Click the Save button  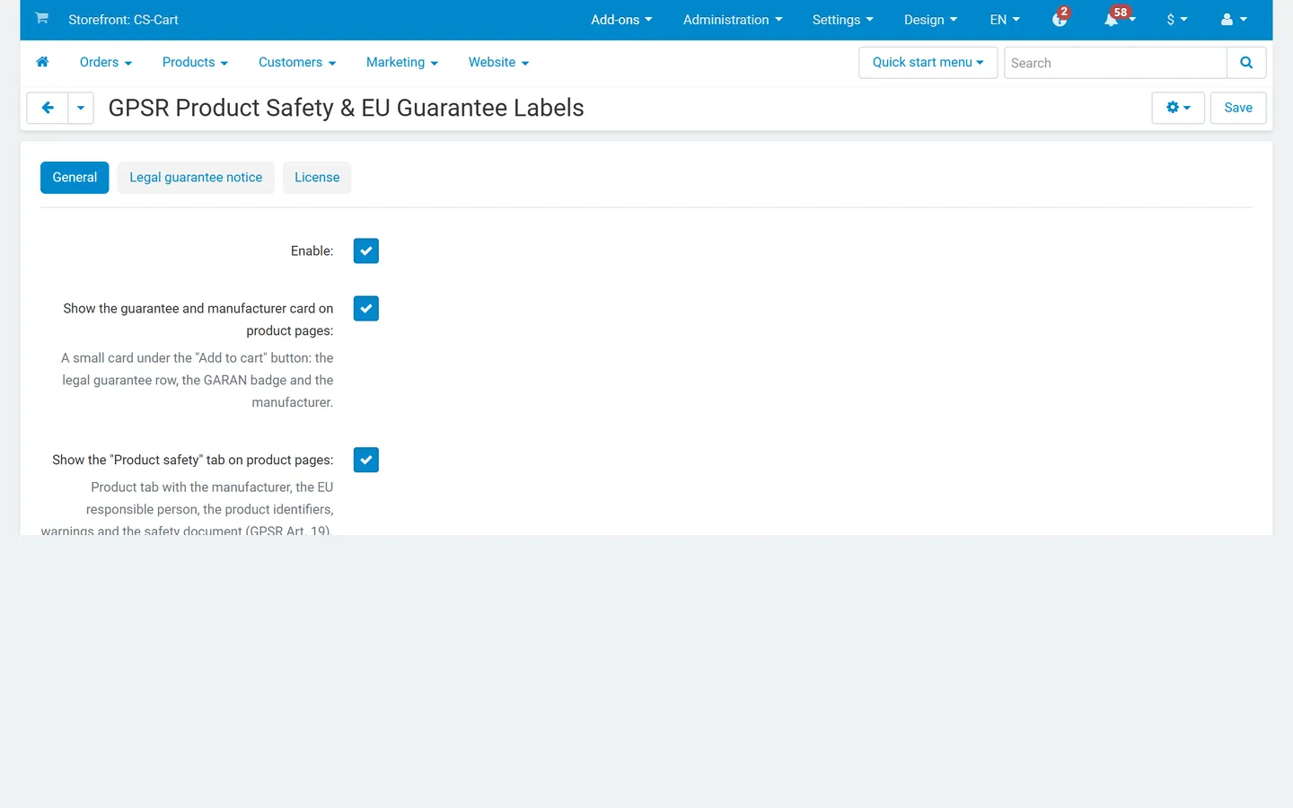pos(1238,108)
